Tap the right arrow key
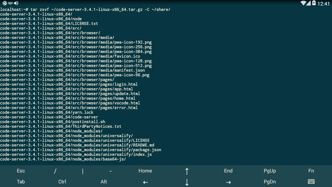 coord(228,182)
